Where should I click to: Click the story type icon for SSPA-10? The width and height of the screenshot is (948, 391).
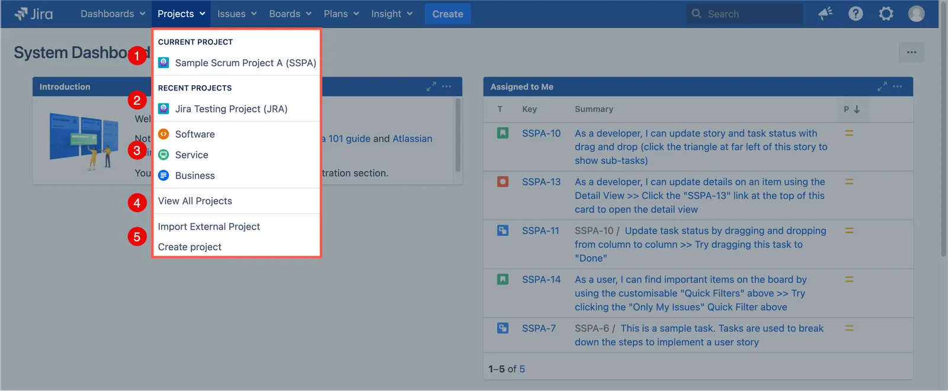tap(502, 133)
